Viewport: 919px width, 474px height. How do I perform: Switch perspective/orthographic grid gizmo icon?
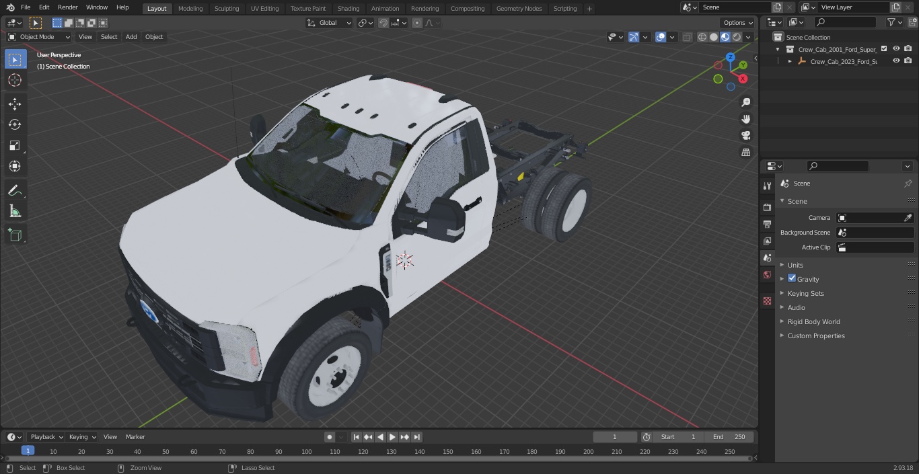745,153
